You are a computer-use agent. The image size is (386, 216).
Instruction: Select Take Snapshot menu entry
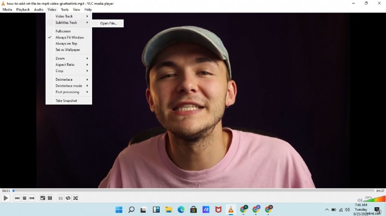click(x=66, y=101)
